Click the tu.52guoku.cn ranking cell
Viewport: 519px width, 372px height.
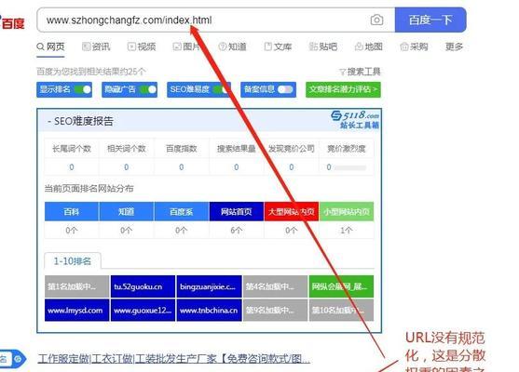click(x=143, y=286)
